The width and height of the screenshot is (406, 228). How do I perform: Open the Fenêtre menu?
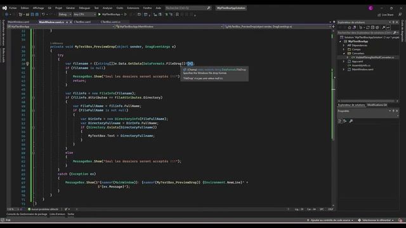147,8
